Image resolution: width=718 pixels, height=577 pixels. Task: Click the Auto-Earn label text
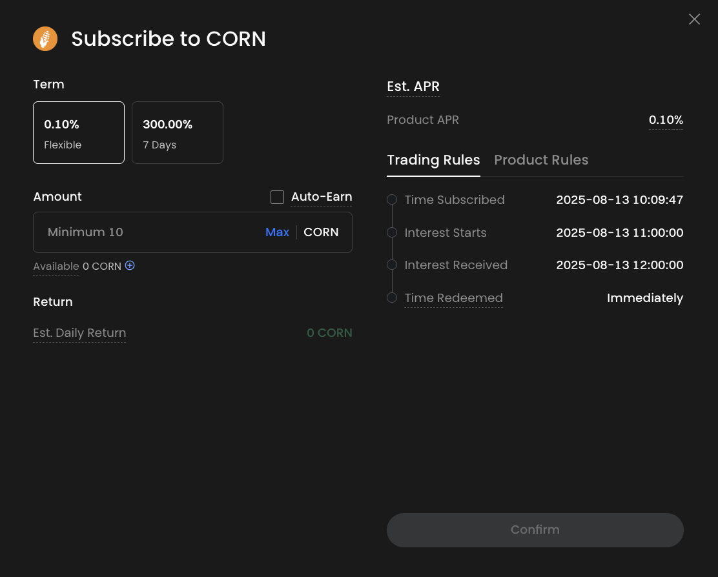(322, 197)
